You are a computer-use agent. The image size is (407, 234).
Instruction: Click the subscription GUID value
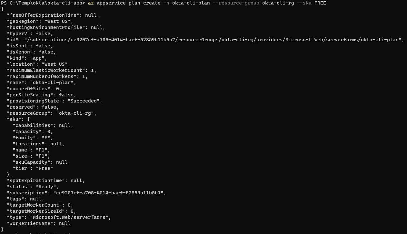click(109, 193)
